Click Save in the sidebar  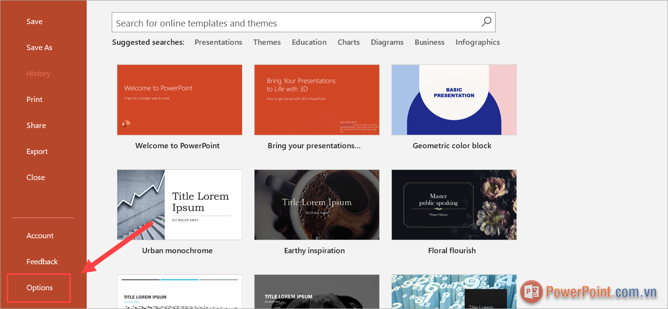pyautogui.click(x=34, y=21)
